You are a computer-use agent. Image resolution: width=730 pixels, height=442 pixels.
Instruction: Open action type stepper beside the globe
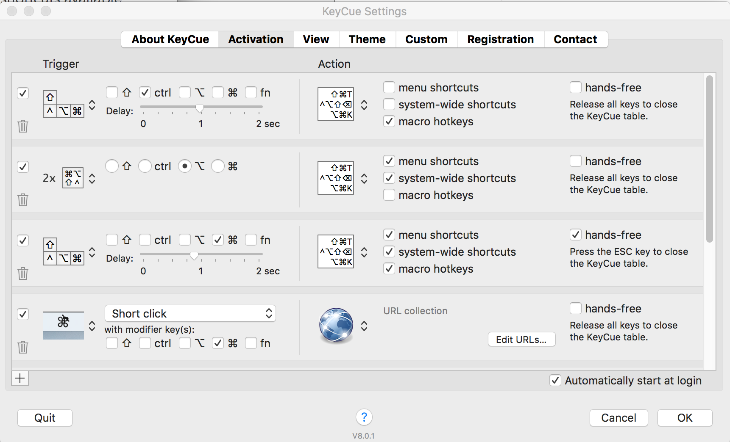[x=364, y=326]
